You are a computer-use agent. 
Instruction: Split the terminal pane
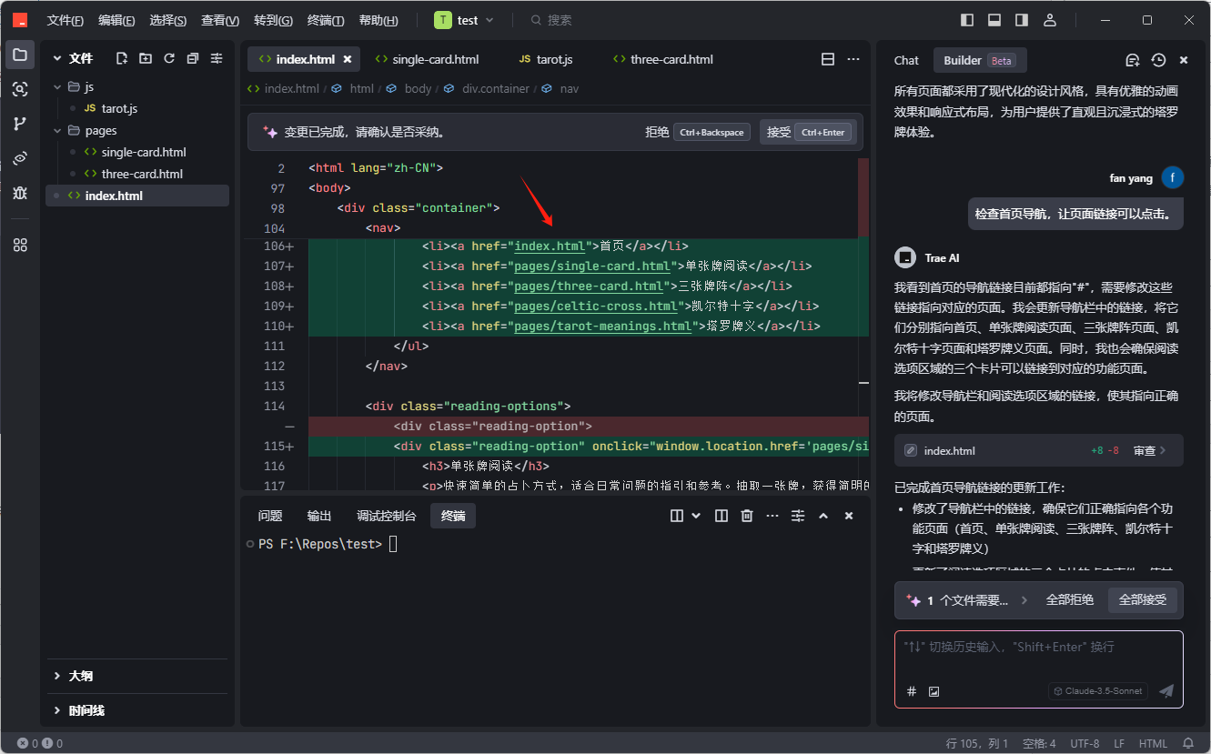(x=722, y=516)
